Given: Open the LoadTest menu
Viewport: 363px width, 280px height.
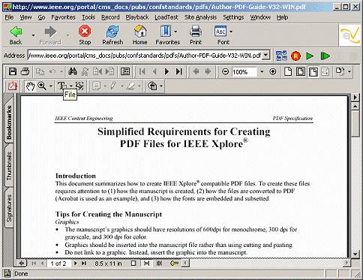Looking at the screenshot, I should [x=166, y=17].
